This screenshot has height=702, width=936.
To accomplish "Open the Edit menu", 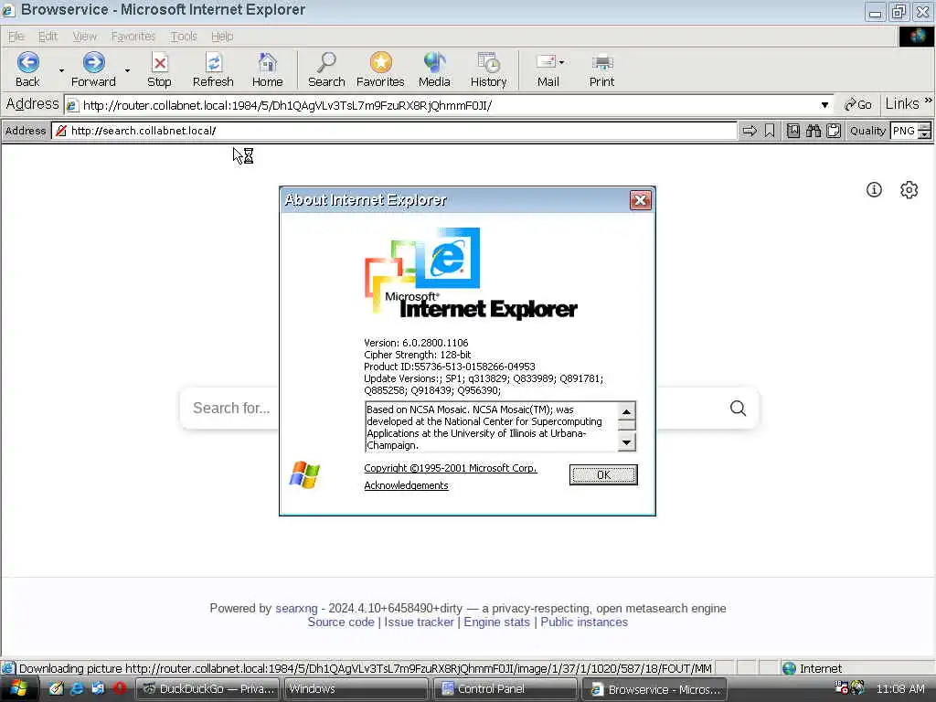I will pyautogui.click(x=48, y=37).
